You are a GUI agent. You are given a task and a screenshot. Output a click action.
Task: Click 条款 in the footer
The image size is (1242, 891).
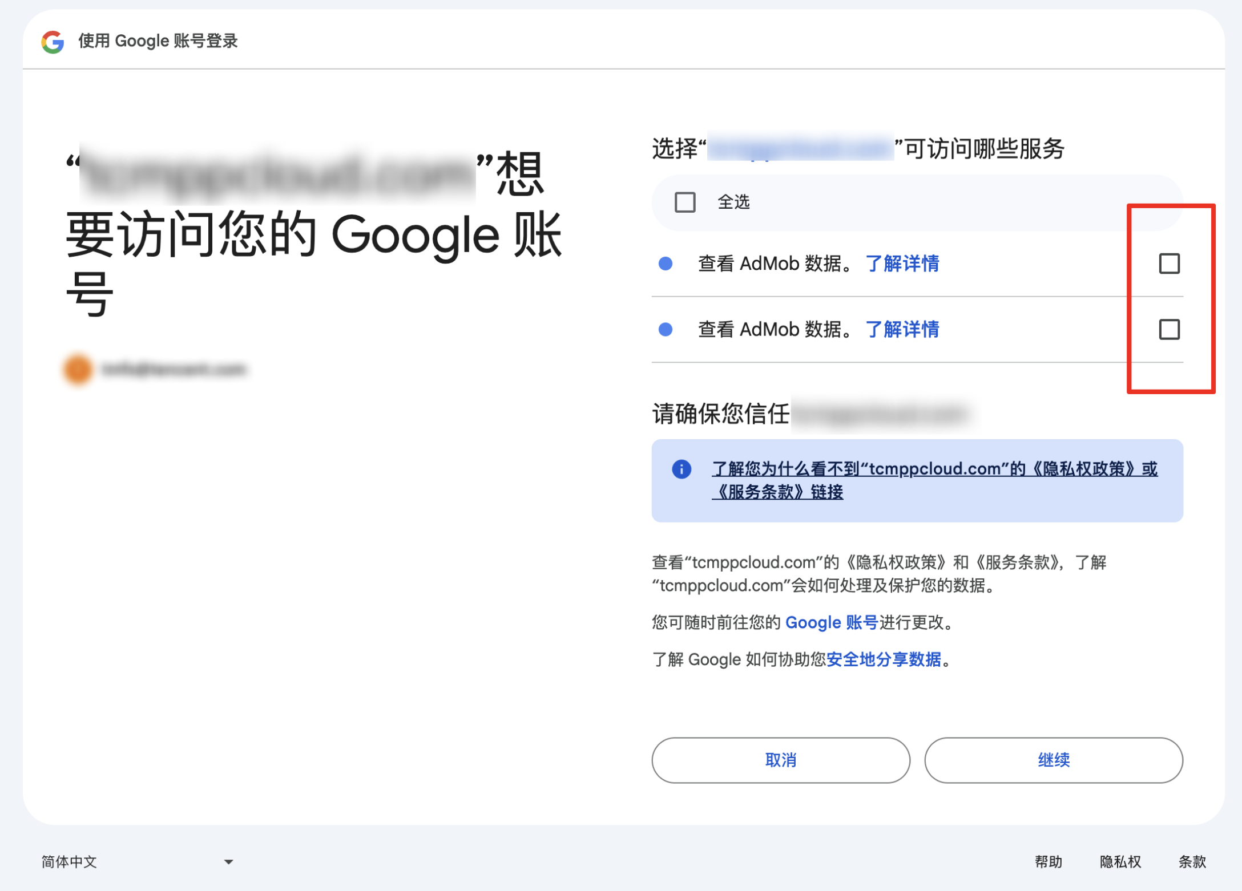pyautogui.click(x=1192, y=861)
